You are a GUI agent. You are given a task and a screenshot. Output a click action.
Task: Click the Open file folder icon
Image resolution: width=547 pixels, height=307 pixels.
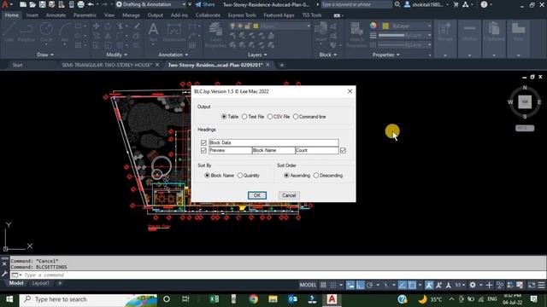(x=32, y=4)
